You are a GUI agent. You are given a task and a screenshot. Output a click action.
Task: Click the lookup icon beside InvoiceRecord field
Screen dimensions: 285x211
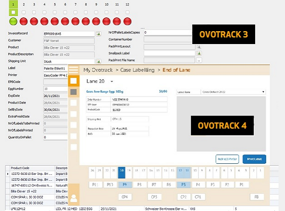click(x=98, y=33)
